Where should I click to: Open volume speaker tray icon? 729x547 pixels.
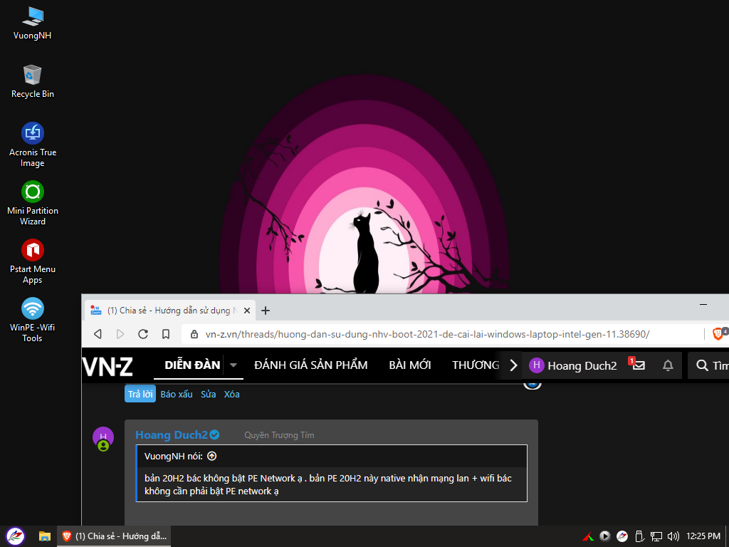click(673, 536)
